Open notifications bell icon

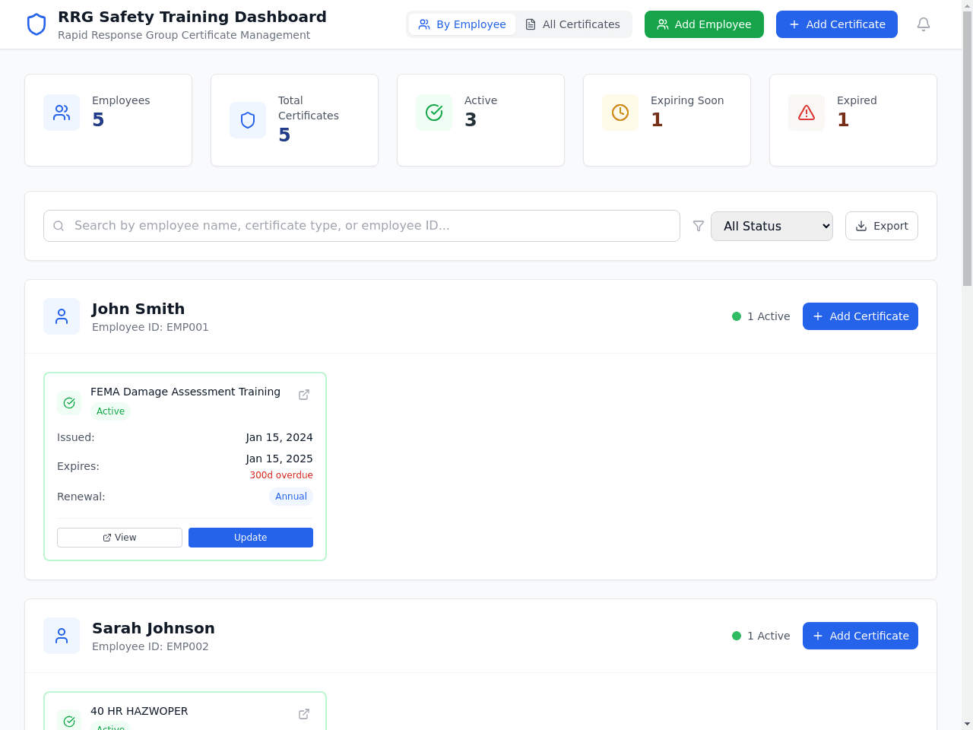924,24
